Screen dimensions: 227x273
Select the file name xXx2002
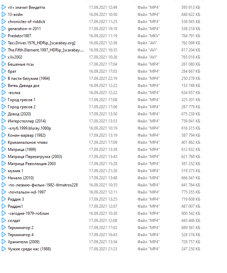click(x=15, y=57)
